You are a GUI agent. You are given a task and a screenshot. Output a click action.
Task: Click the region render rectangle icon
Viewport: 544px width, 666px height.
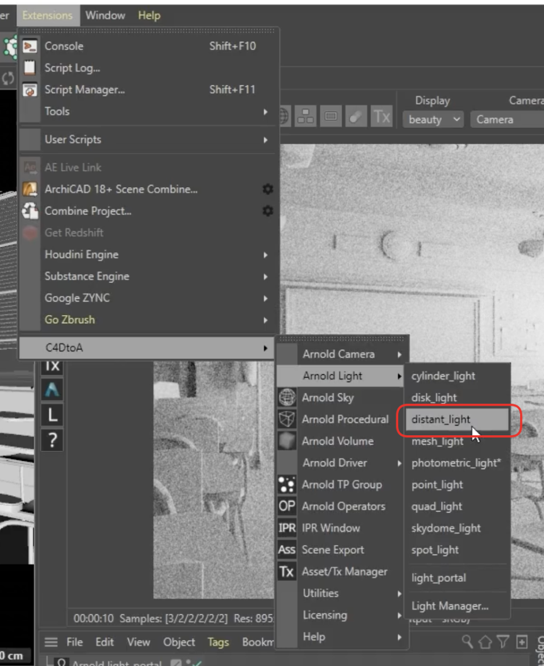click(331, 116)
